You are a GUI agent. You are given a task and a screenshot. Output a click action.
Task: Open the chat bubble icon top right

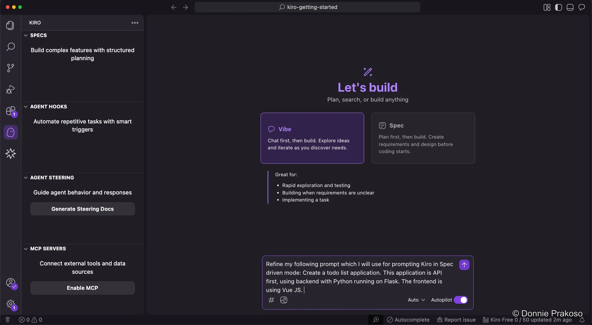click(582, 7)
